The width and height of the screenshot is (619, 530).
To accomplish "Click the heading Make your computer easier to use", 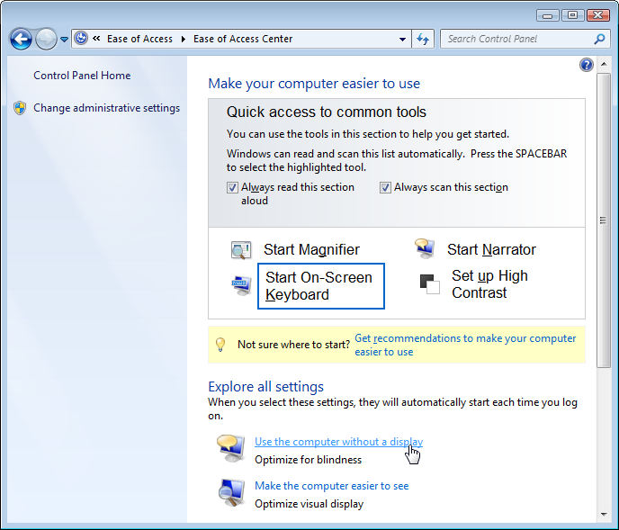I will coord(314,84).
